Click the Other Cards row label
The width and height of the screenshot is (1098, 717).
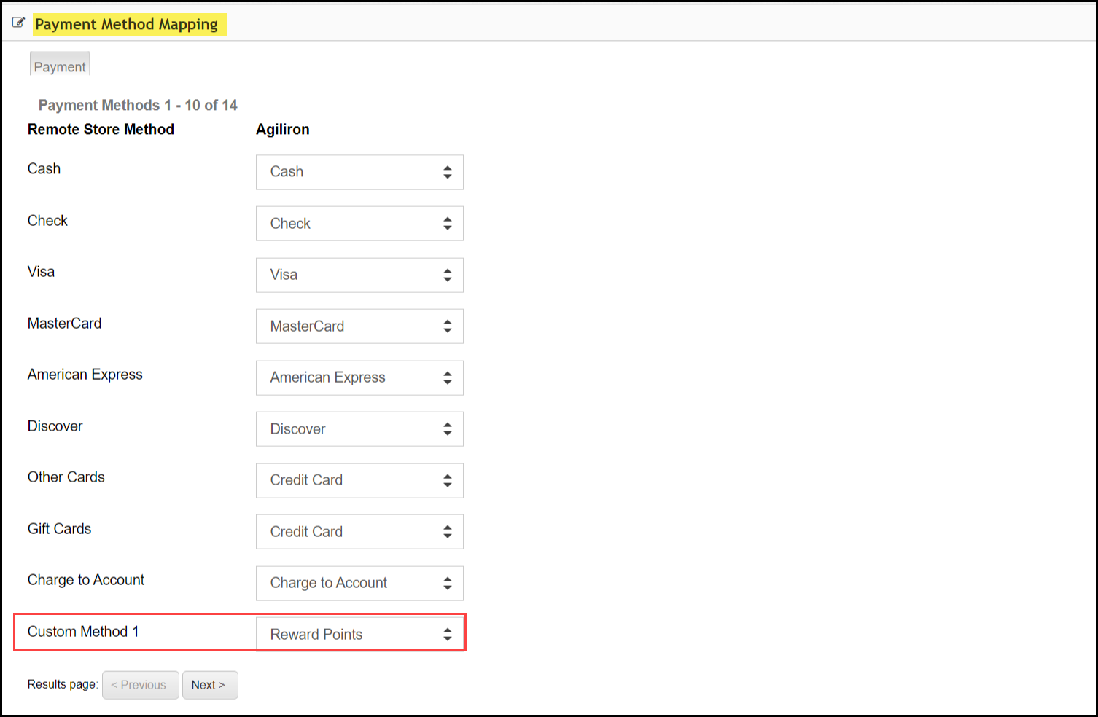click(x=66, y=477)
